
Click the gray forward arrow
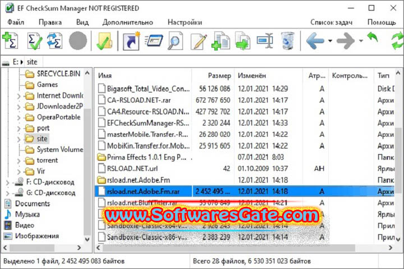(x=346, y=40)
